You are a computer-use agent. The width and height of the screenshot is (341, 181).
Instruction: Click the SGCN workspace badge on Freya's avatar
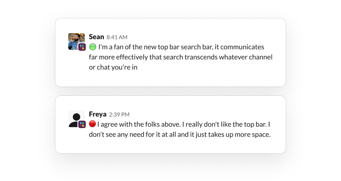click(82, 124)
